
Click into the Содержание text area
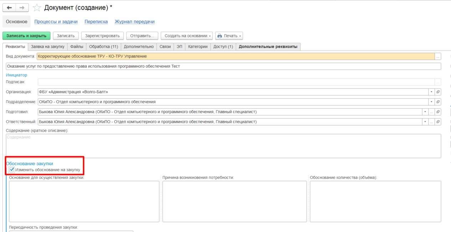[x=223, y=146]
